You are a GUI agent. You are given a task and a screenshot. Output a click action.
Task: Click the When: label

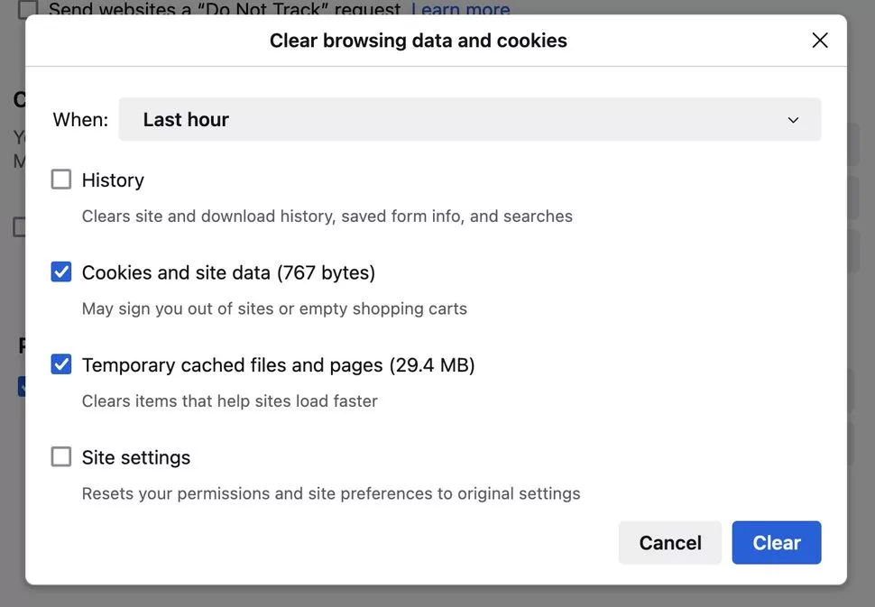80,119
